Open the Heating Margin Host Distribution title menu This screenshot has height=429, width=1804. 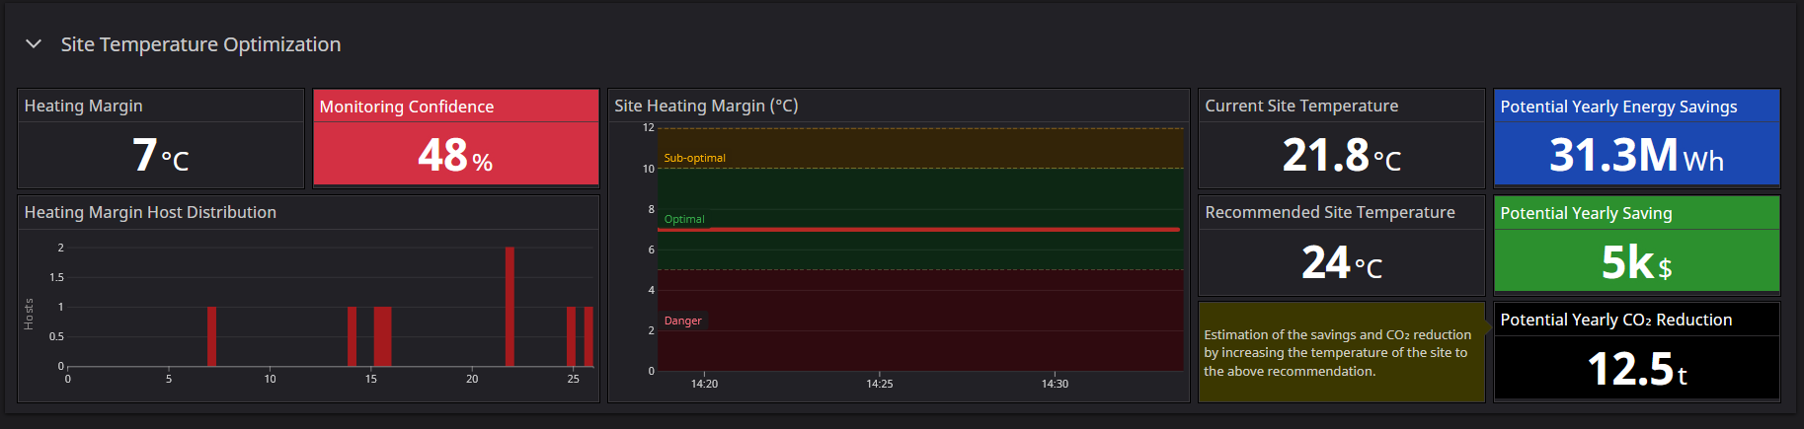150,212
